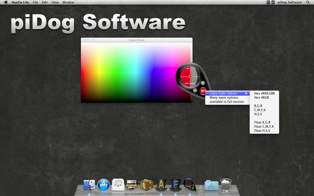Click the HueGo loupe icon in the Dock
This screenshot has height=196, width=314.
190,185
